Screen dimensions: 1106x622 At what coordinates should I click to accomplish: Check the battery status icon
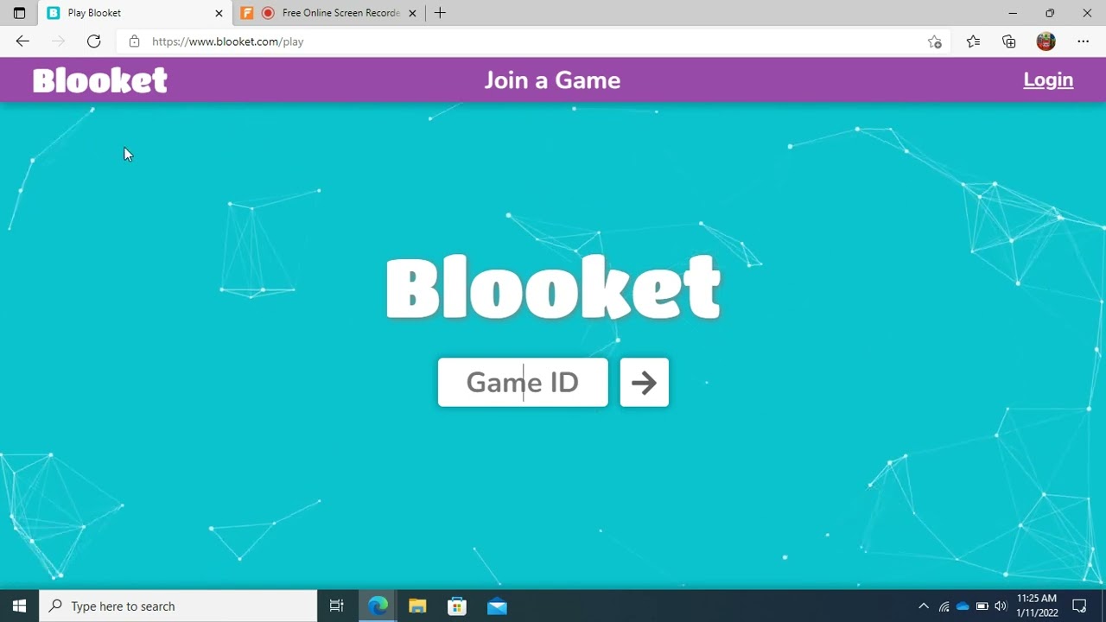982,606
